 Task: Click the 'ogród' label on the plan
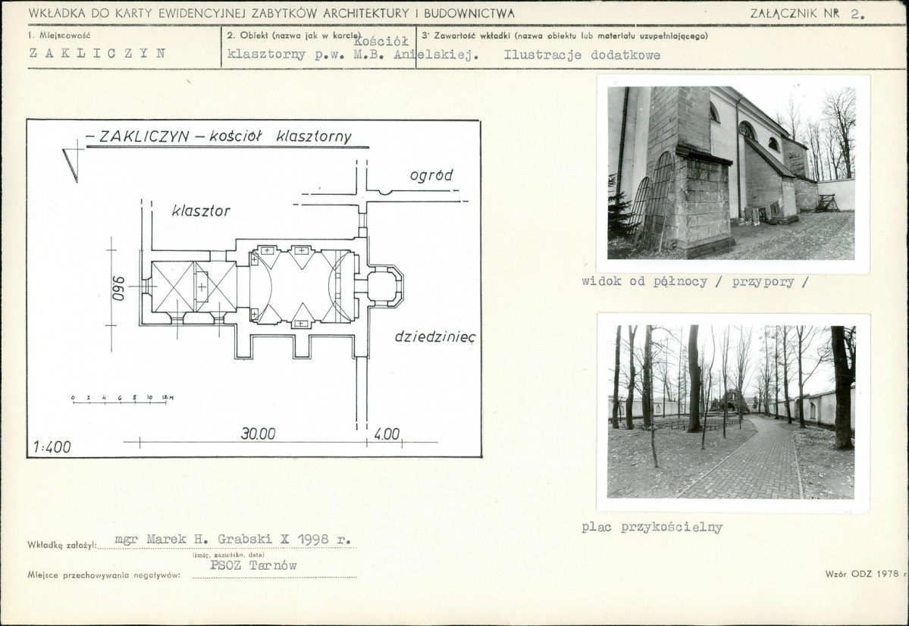point(431,175)
